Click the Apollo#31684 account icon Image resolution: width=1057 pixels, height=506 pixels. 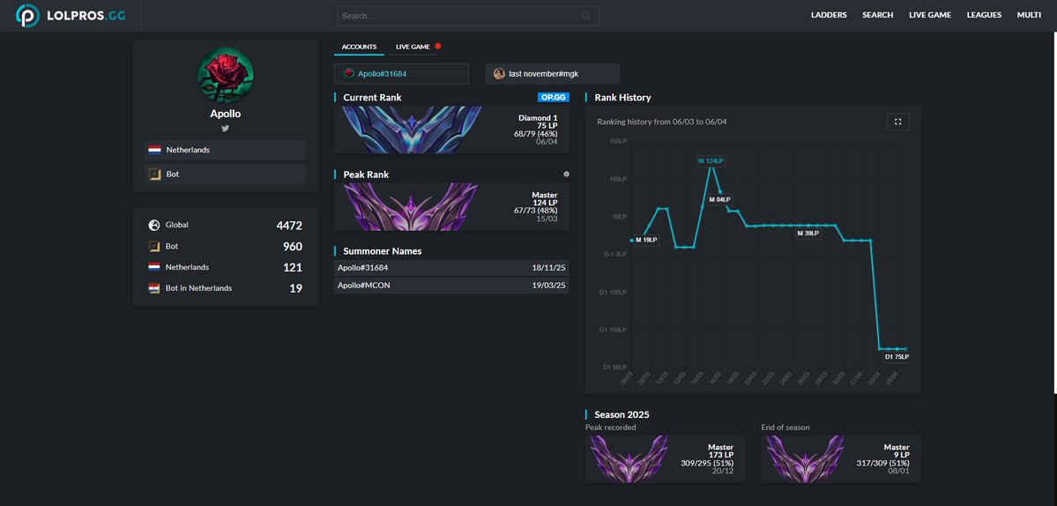[x=348, y=74]
